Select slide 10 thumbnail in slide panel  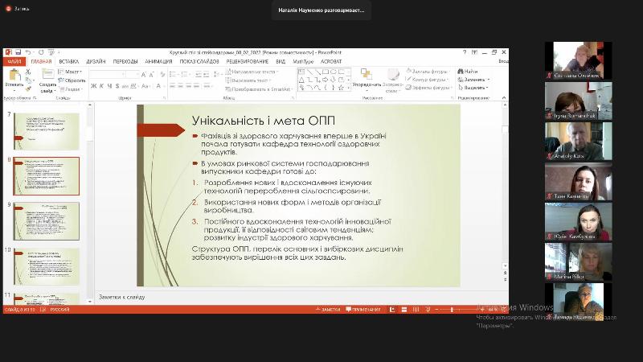[46, 265]
